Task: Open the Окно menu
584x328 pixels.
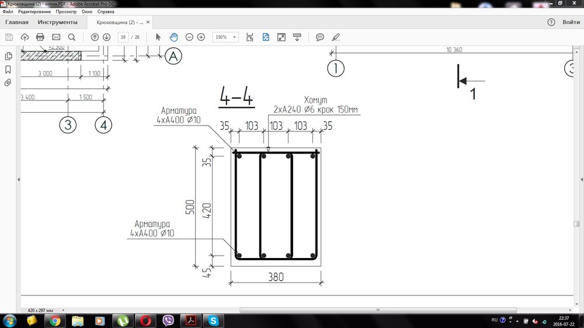Action: (87, 12)
